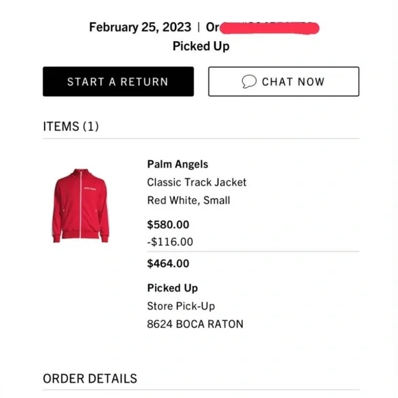Image resolution: width=398 pixels, height=398 pixels.
Task: Select the $580.00 original price
Action: pos(168,224)
